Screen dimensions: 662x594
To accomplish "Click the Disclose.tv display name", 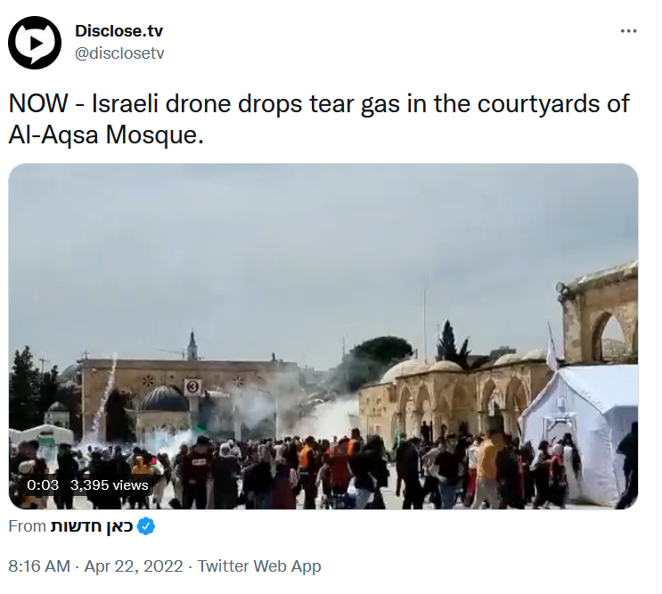I will pyautogui.click(x=119, y=31).
